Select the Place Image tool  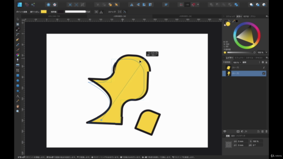18,65
